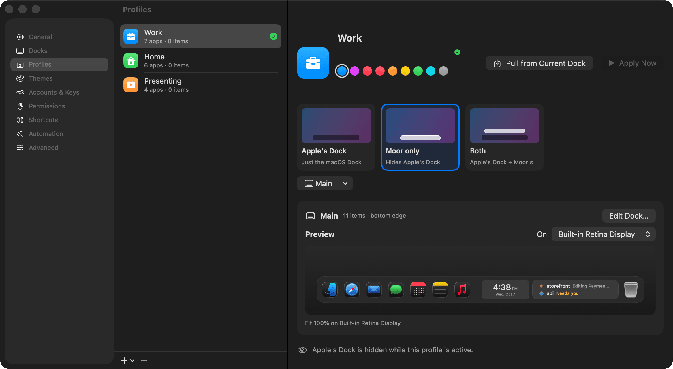The image size is (673, 369).
Task: Choose the gray profile color
Action: [x=443, y=71]
